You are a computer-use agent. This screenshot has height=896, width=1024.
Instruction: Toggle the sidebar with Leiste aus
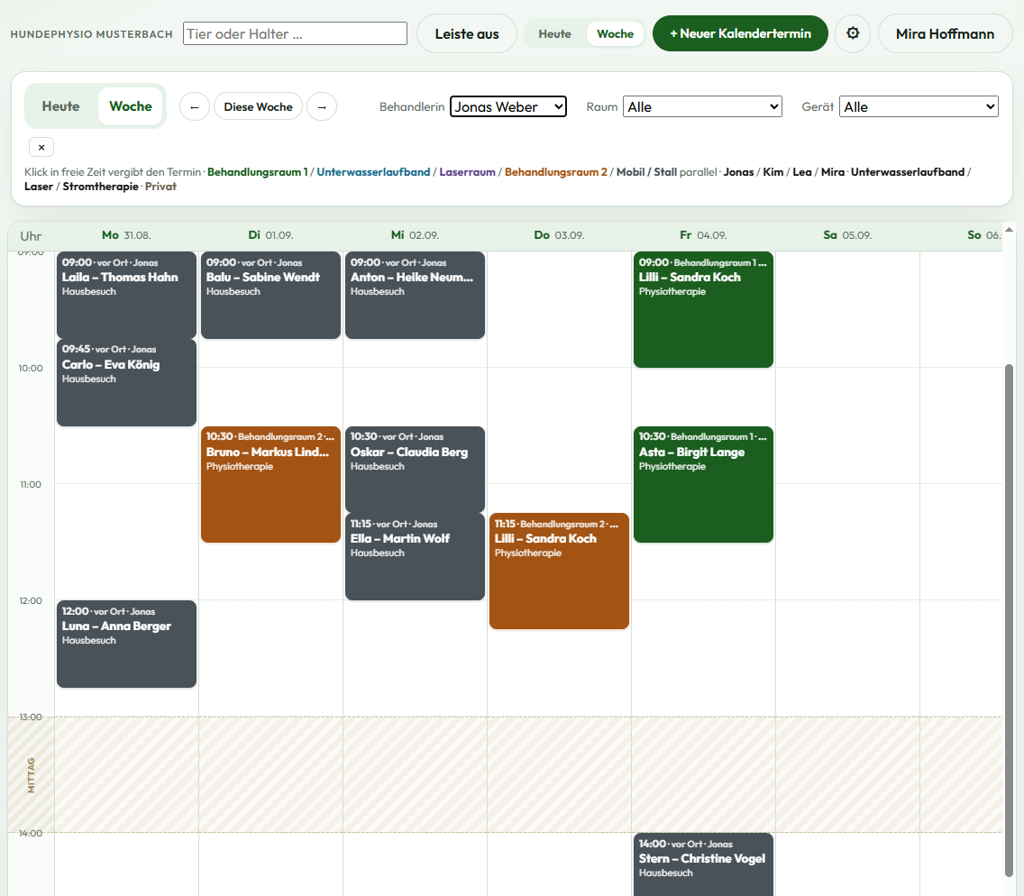tap(467, 33)
